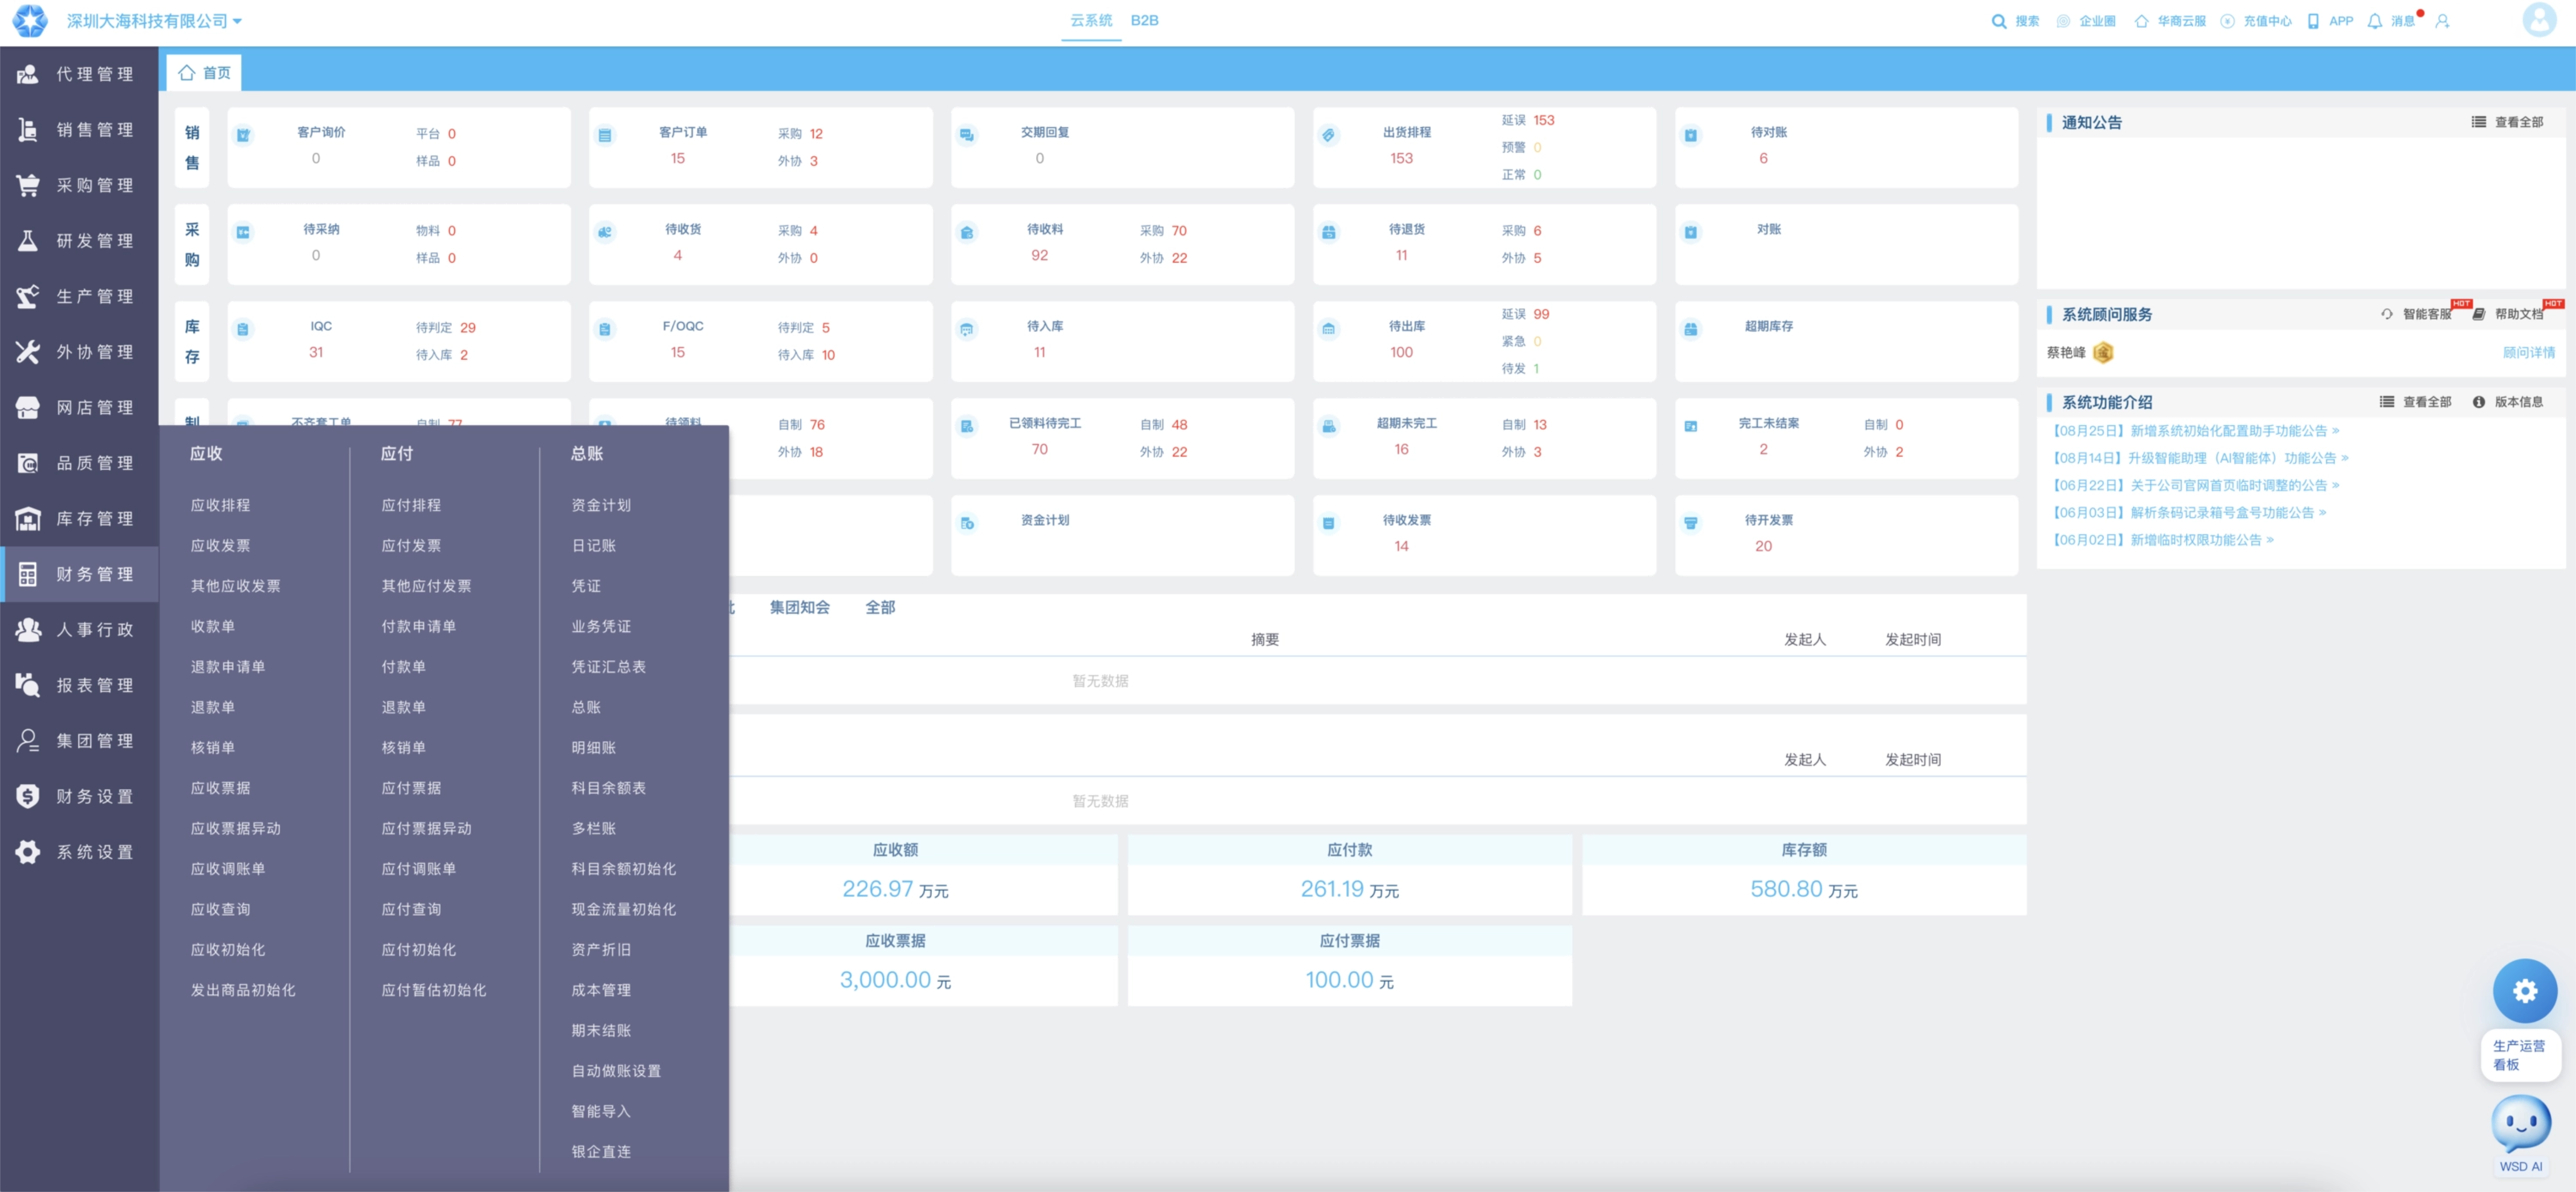Open 消息 notification bell
The height and width of the screenshot is (1192, 2576).
2374,21
